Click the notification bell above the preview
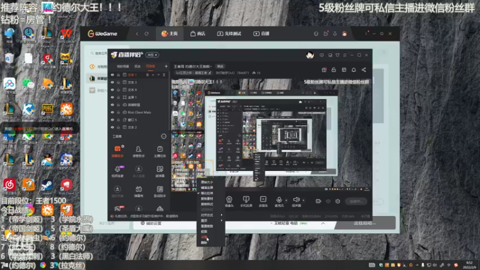The width and height of the screenshot is (480, 270). (353, 70)
